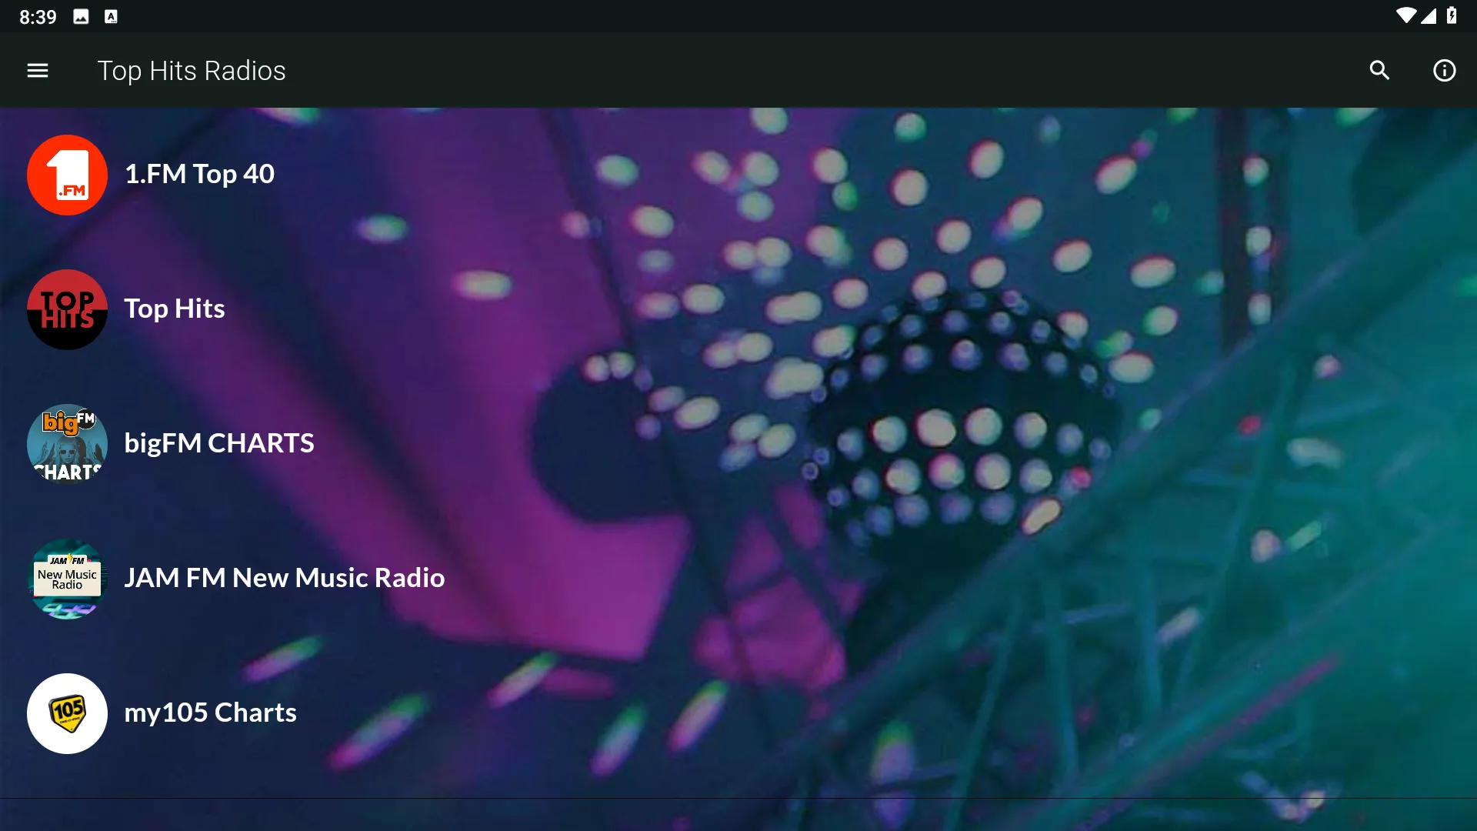
Task: Expand the bigFM CHARTS station entry
Action: tap(218, 442)
